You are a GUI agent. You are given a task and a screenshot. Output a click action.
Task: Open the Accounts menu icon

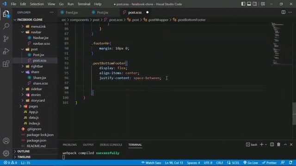(x=6, y=141)
